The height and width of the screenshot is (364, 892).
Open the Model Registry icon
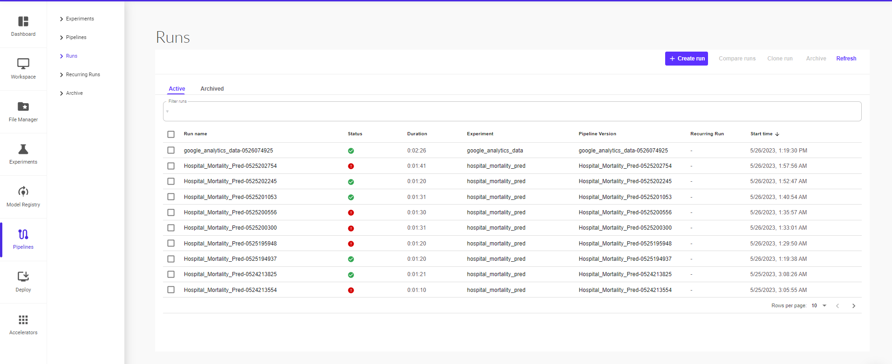click(23, 192)
